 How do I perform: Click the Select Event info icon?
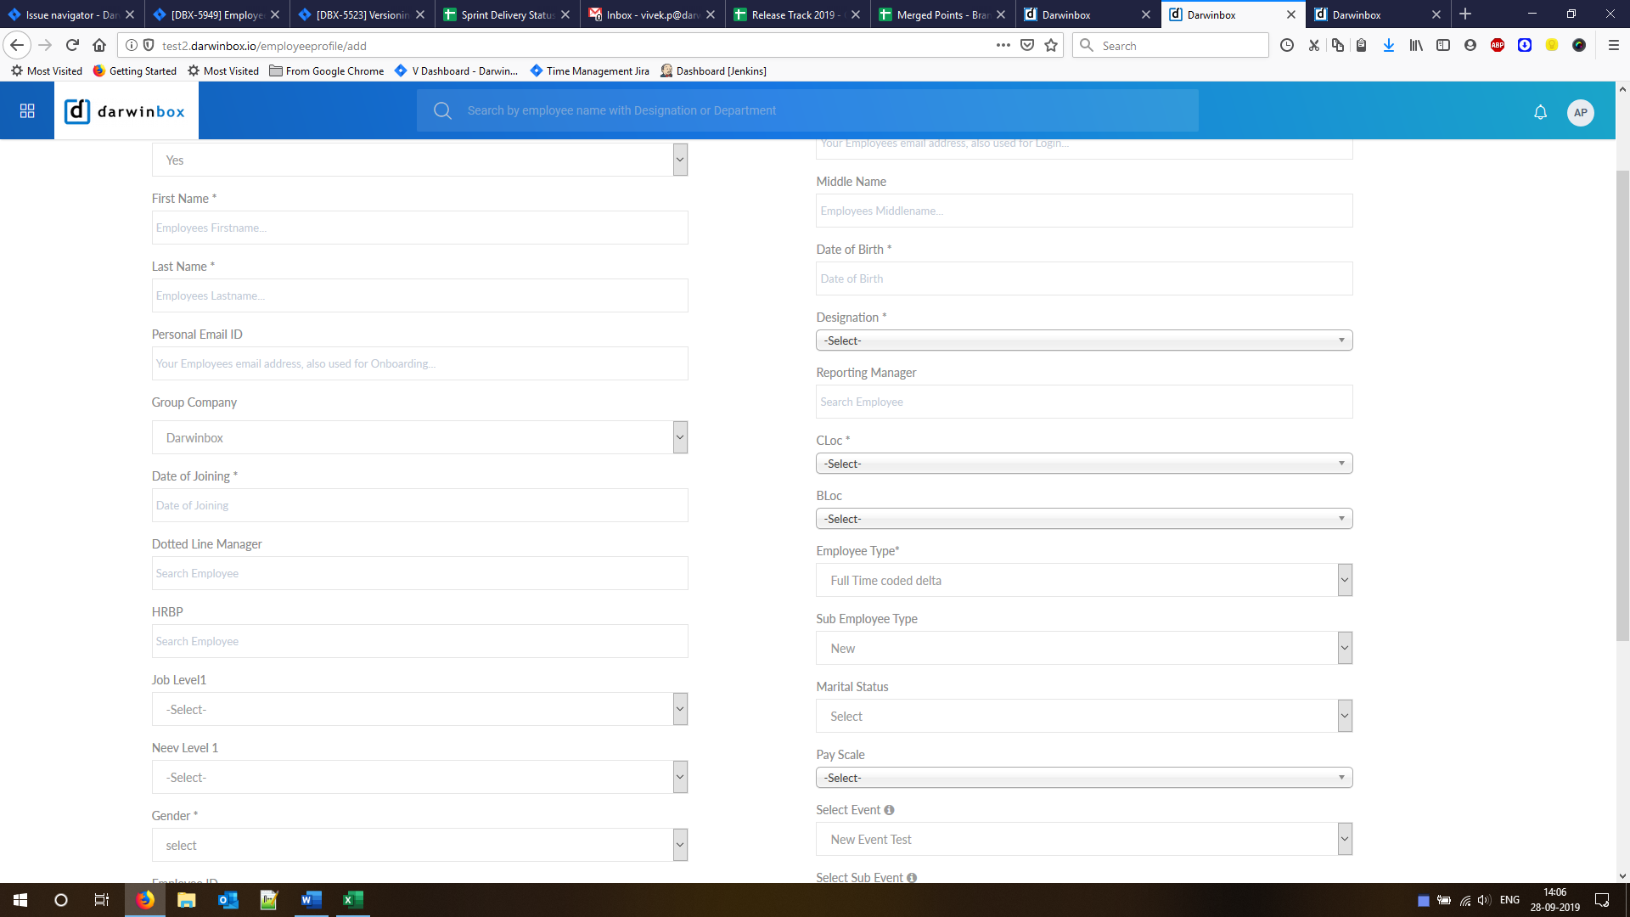889,810
